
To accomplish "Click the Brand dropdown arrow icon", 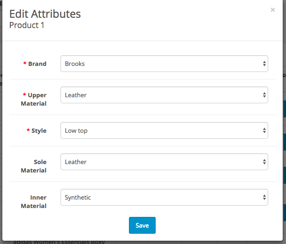I will tap(264, 64).
